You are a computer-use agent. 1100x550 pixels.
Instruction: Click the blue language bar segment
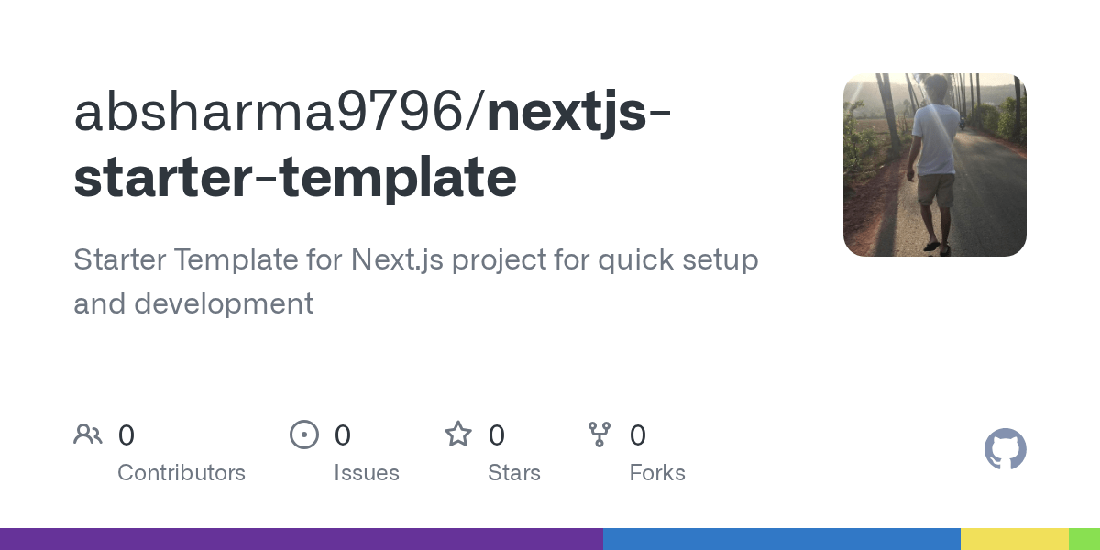pyautogui.click(x=782, y=539)
